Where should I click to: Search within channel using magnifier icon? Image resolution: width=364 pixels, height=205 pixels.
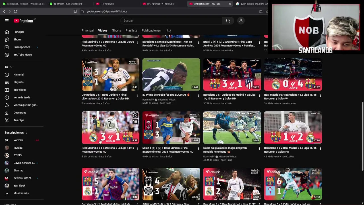click(169, 30)
